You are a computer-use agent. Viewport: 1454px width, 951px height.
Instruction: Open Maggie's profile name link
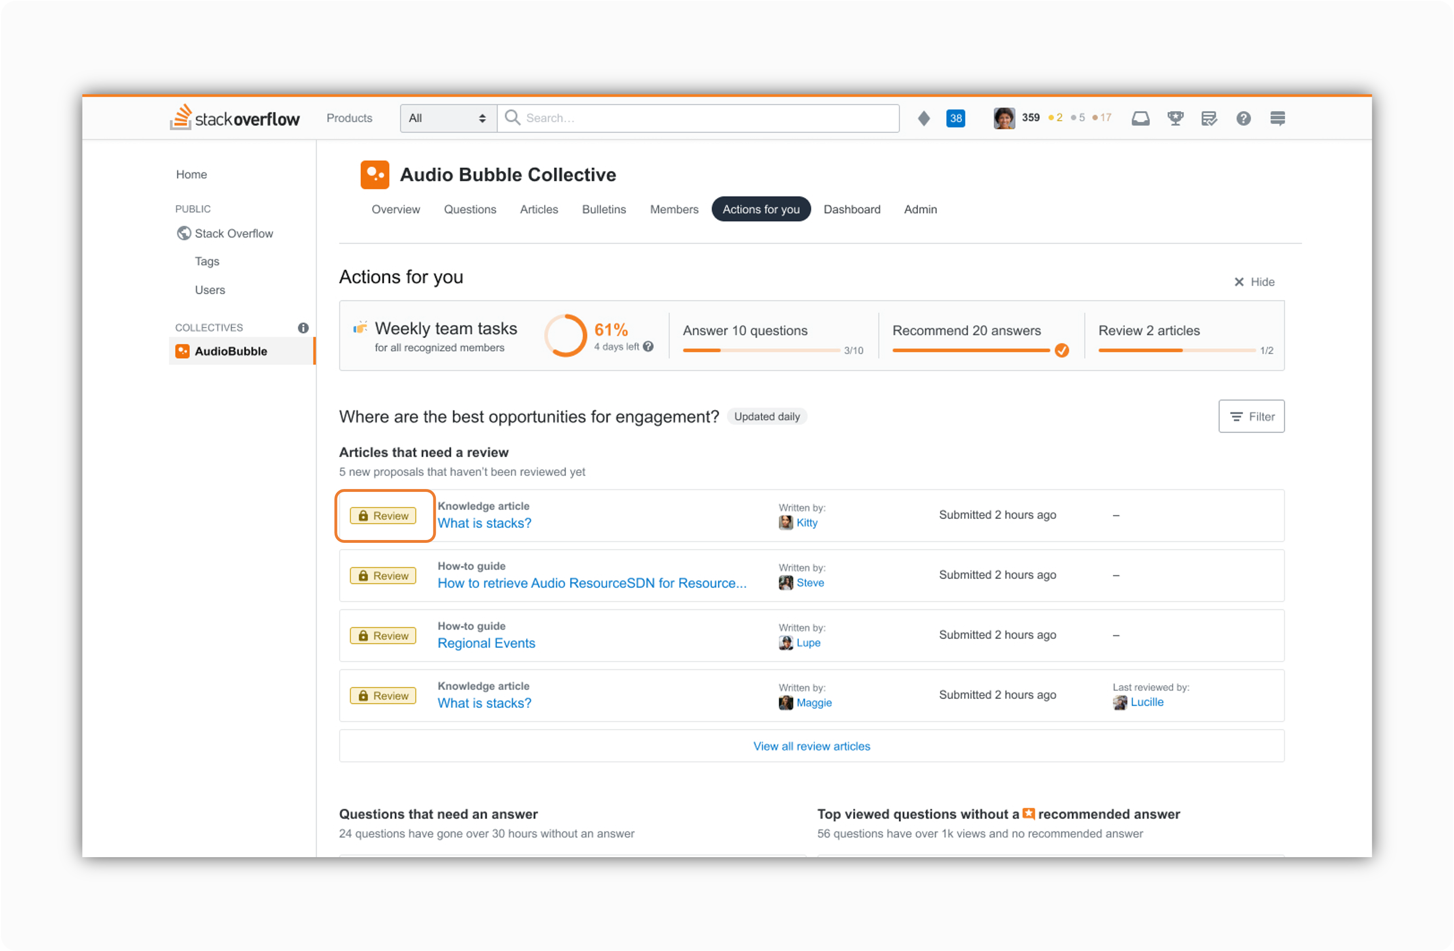(x=814, y=703)
